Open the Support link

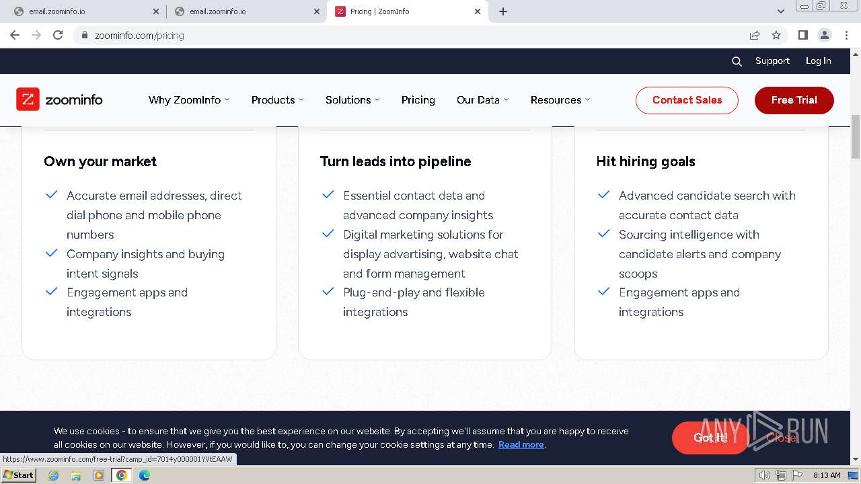click(772, 61)
